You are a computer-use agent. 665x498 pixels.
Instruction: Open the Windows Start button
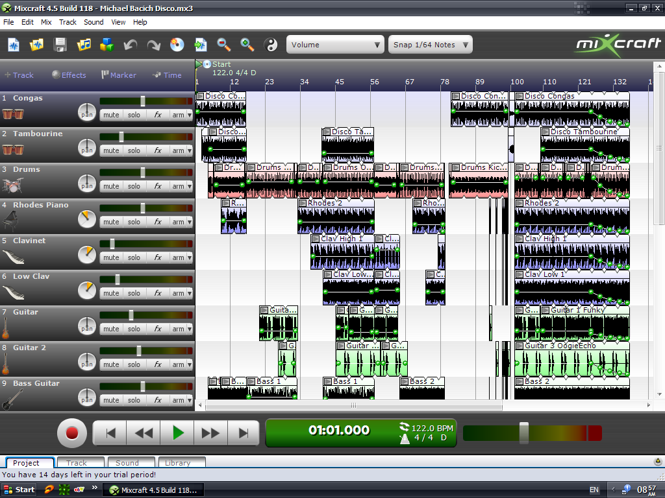19,490
